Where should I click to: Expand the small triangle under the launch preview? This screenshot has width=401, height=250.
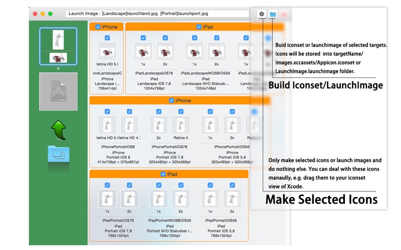(x=58, y=69)
